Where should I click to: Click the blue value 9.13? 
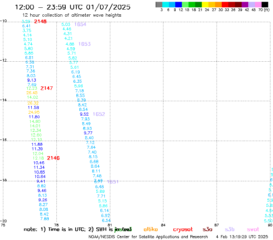click(x=32, y=80)
